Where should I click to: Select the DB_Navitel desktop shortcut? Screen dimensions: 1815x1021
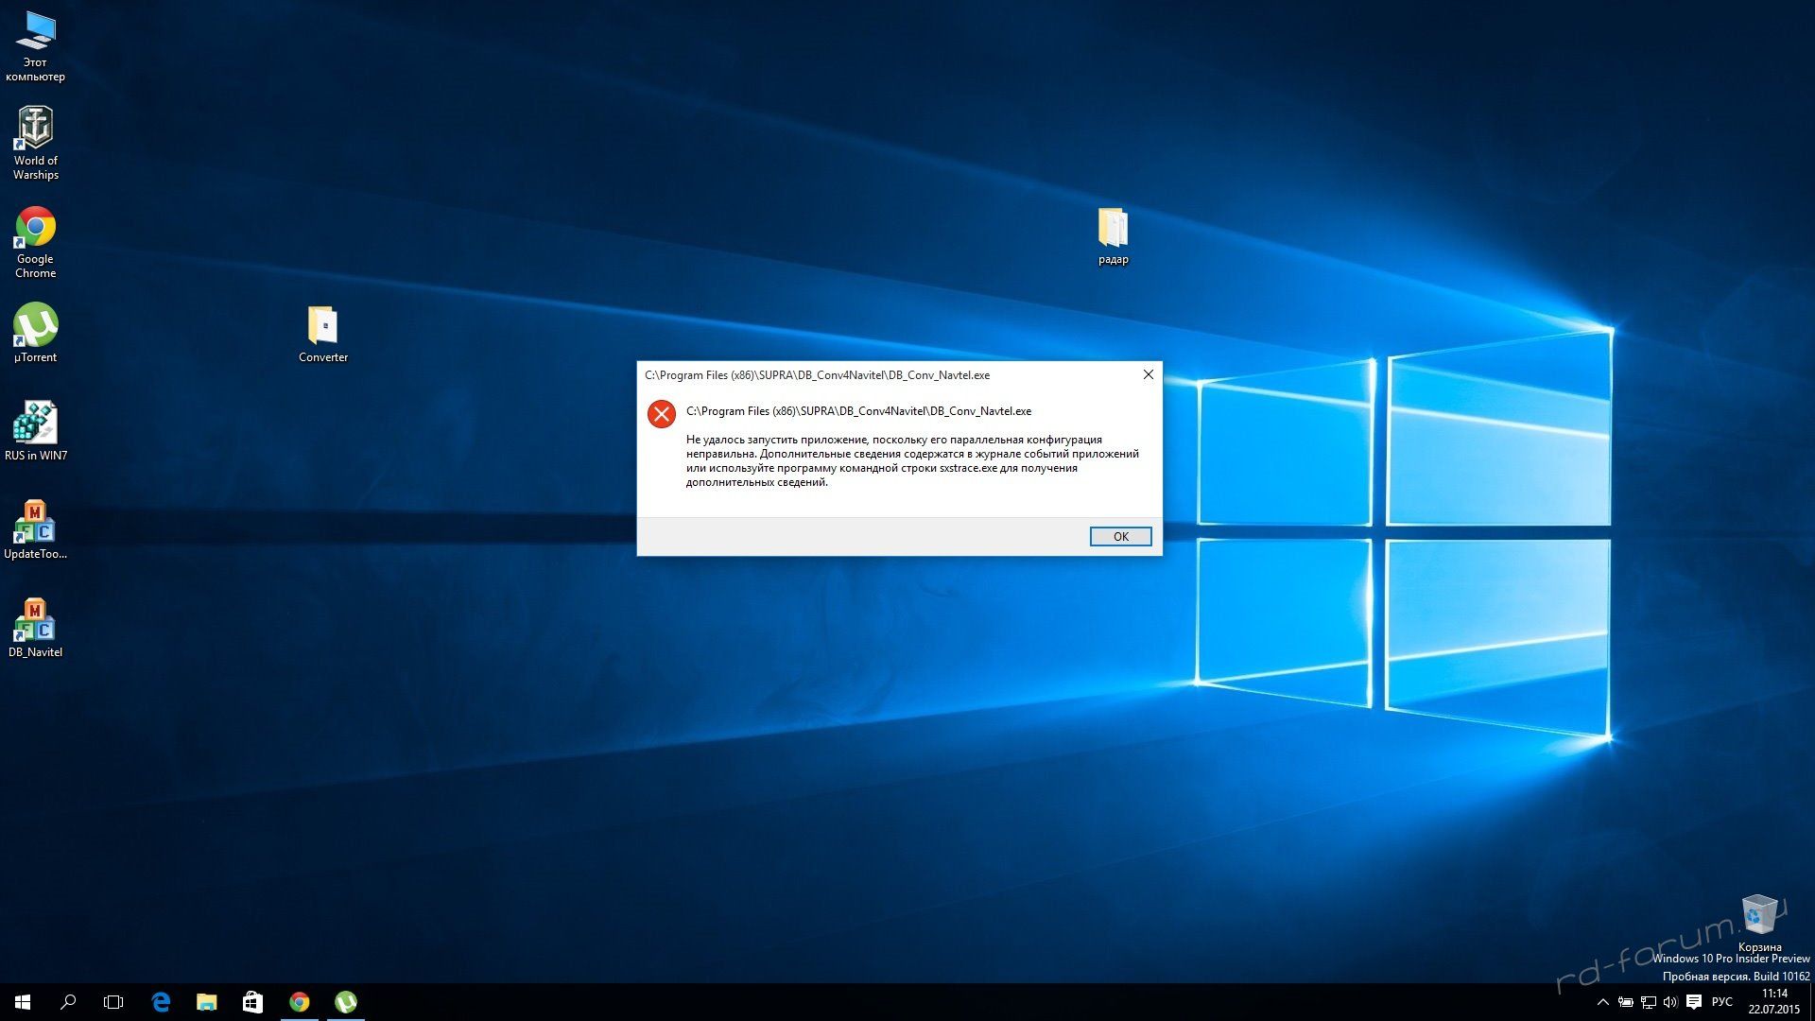tap(35, 628)
